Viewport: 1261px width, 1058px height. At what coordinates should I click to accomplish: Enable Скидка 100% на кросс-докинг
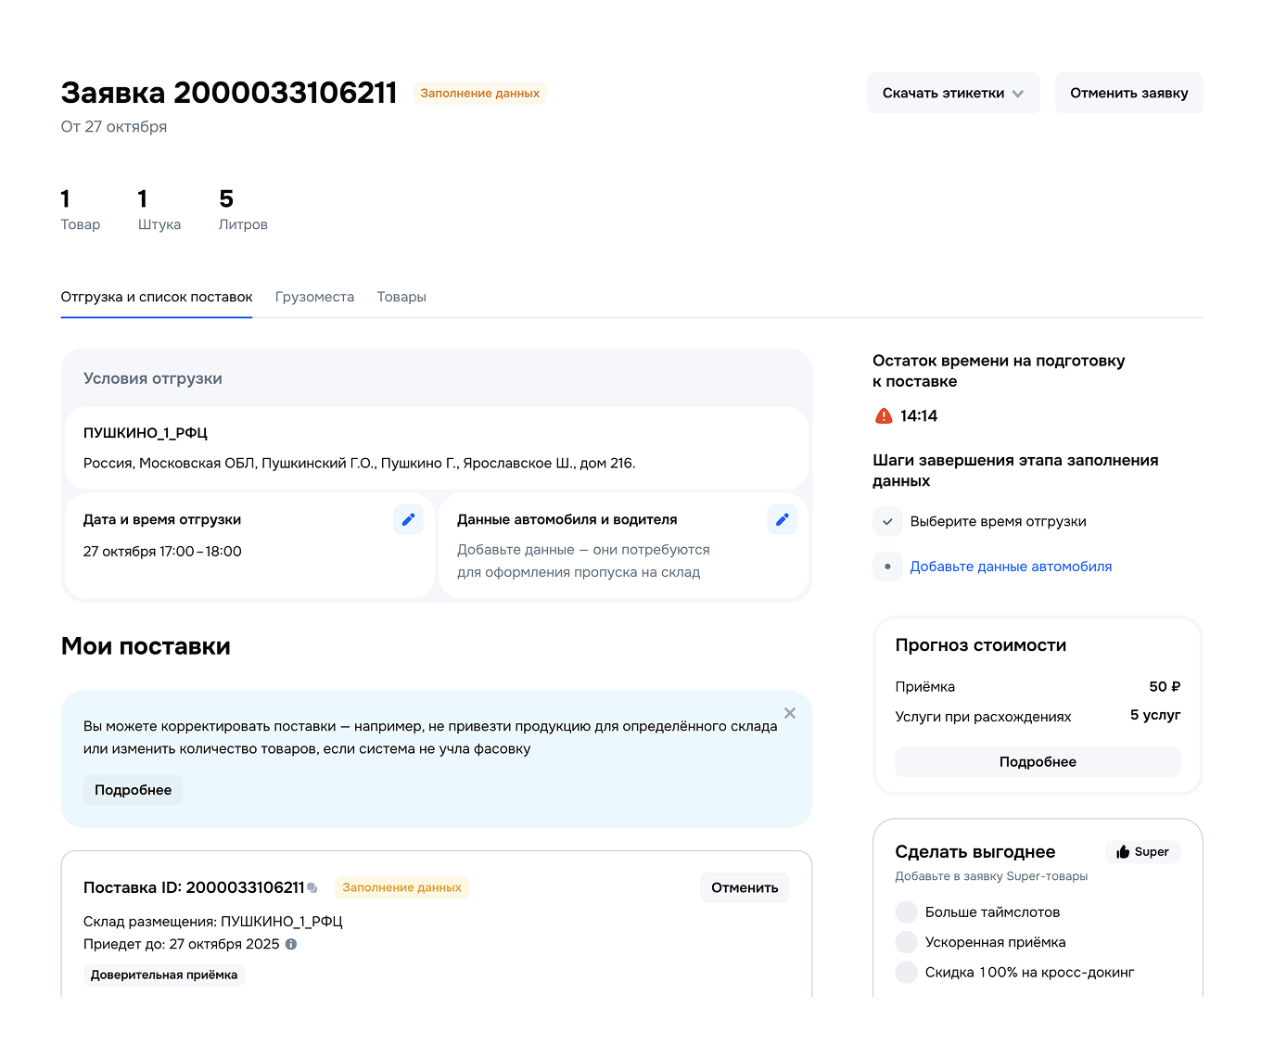pos(906,972)
